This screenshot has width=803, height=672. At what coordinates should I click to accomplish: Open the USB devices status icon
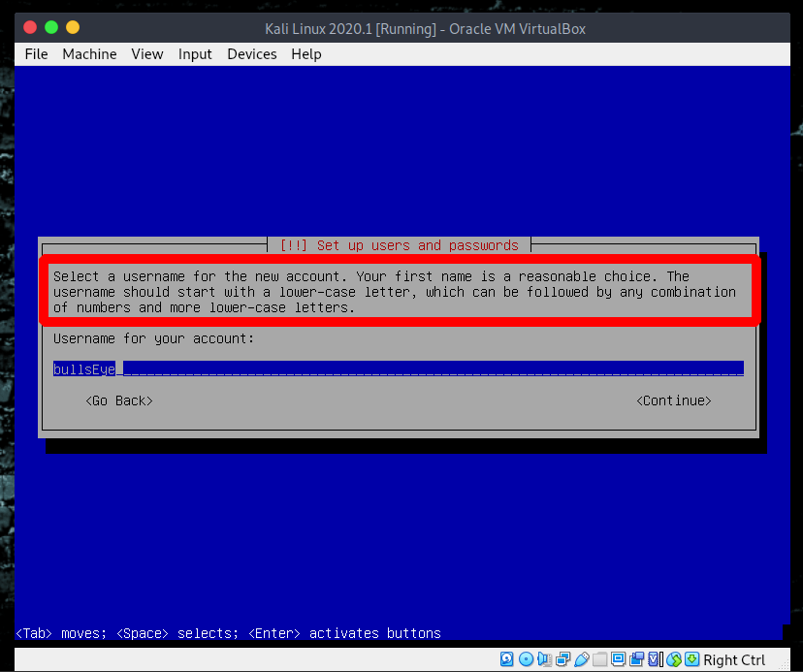tap(581, 658)
